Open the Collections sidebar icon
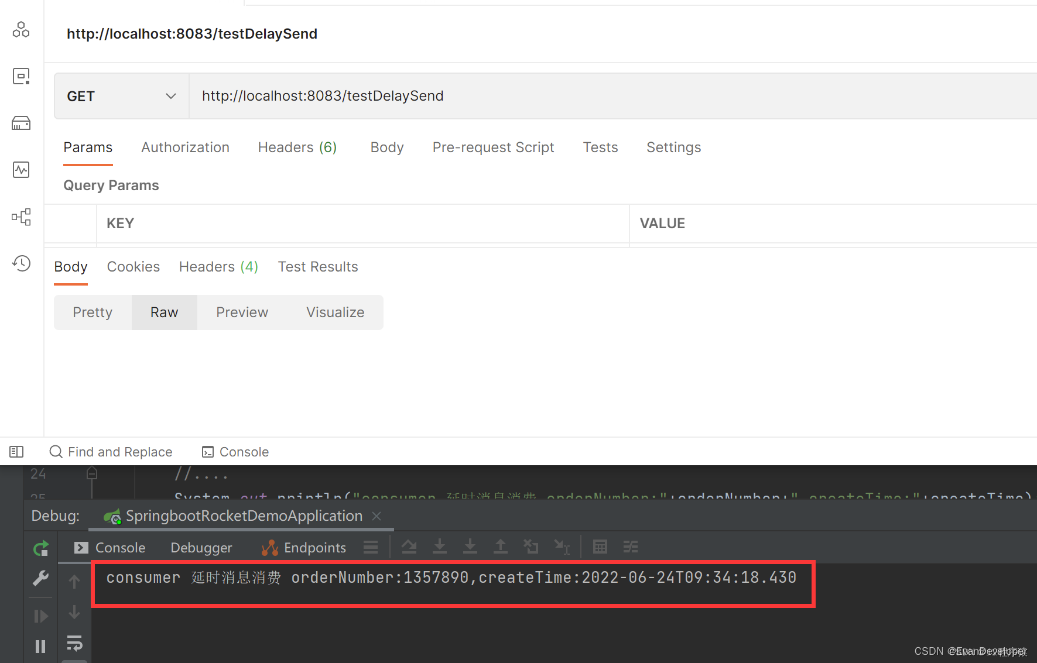Screen dimensions: 1037x663 (x=21, y=29)
